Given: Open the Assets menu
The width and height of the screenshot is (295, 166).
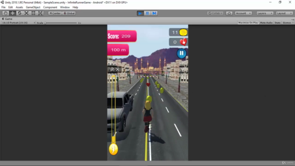Looking at the screenshot, I should (19, 7).
